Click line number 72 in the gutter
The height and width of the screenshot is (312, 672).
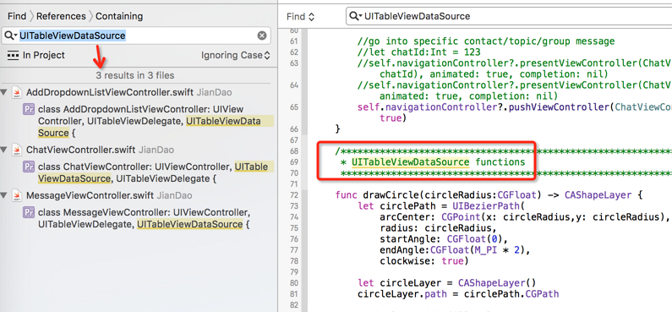point(293,195)
